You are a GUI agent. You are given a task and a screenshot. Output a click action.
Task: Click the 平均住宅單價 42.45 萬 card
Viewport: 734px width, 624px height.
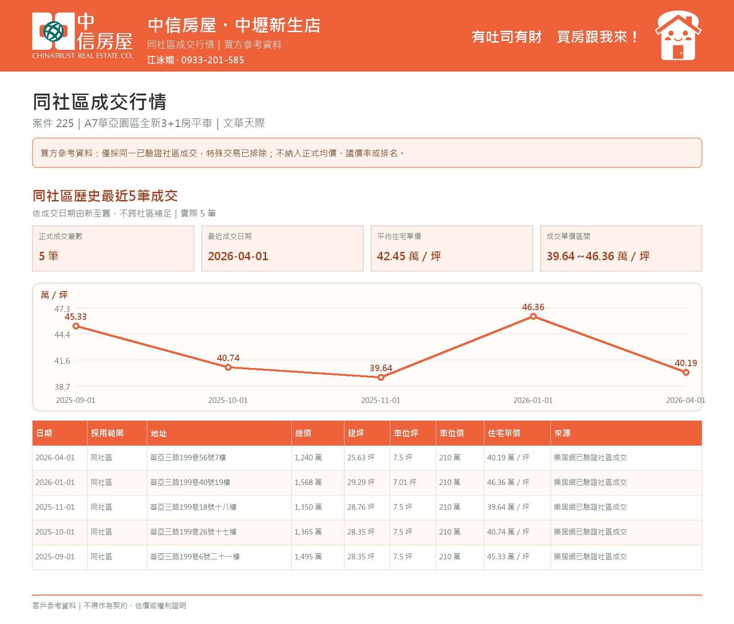452,248
